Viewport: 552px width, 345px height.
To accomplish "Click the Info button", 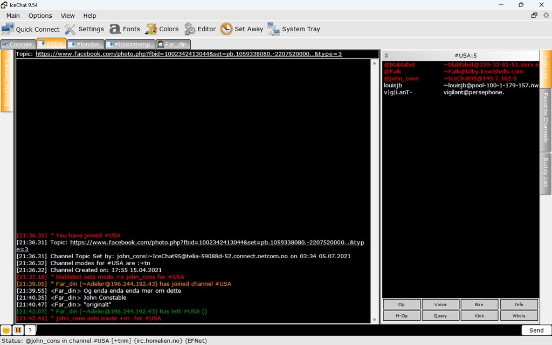I will coord(519,305).
